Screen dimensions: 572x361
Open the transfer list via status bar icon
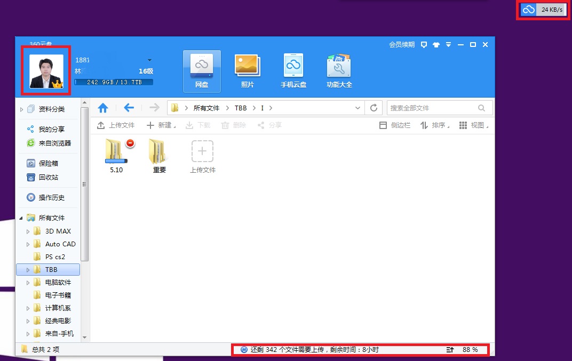pyautogui.click(x=450, y=350)
